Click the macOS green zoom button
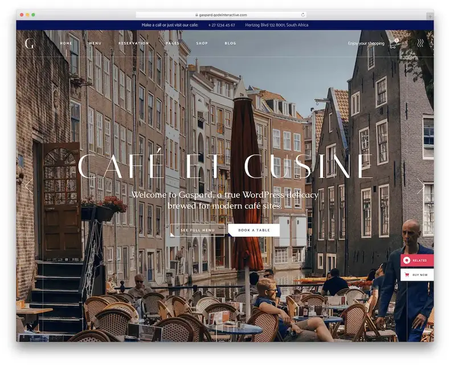This screenshot has height=365, width=450. click(x=33, y=15)
